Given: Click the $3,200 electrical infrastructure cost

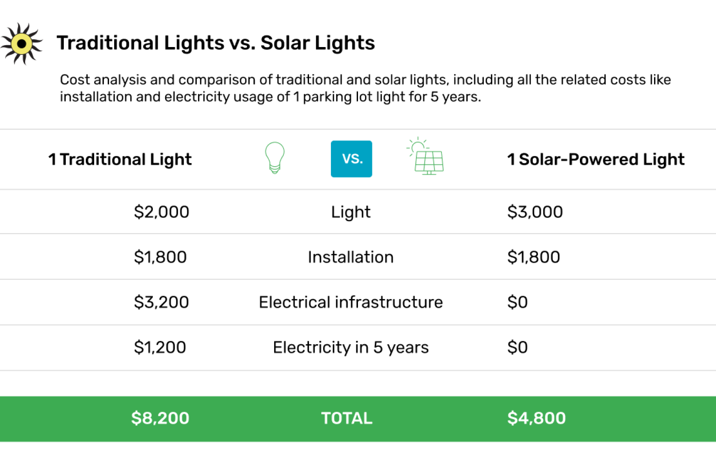Looking at the screenshot, I should tap(161, 302).
